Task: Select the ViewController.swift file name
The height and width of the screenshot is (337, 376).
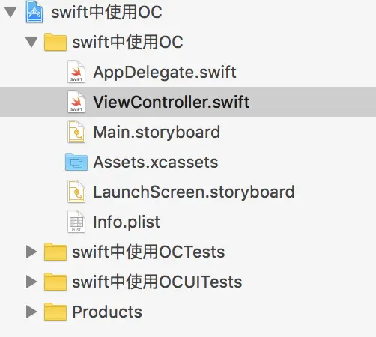Action: tap(172, 102)
